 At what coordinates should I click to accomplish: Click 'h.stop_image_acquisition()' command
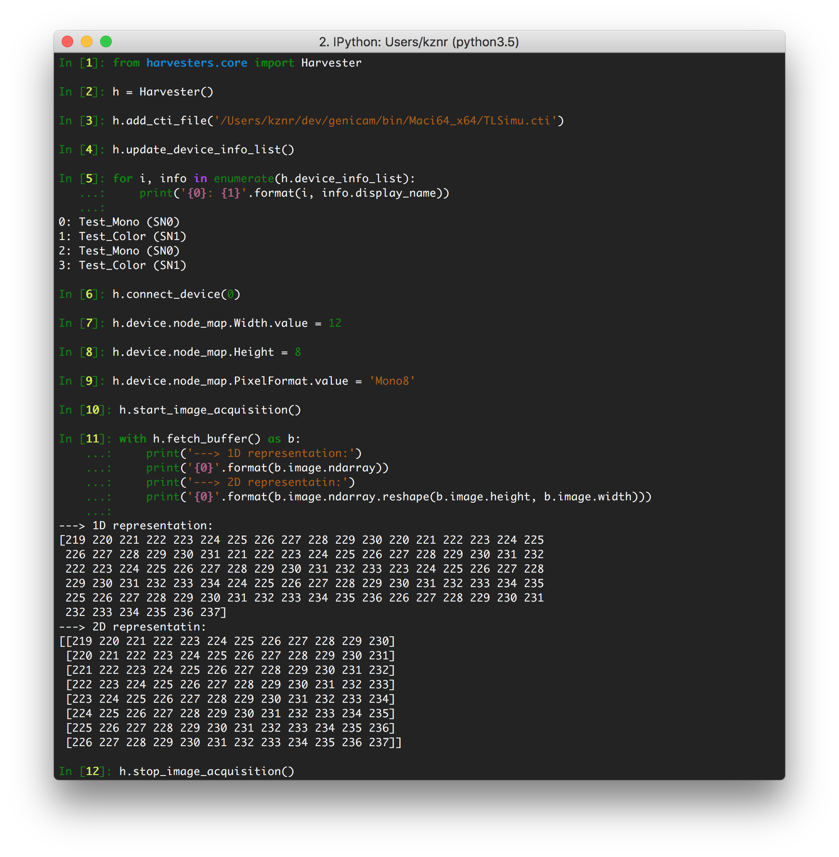(x=207, y=772)
